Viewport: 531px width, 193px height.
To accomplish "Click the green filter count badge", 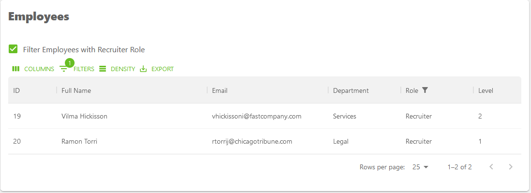I will click(x=69, y=63).
